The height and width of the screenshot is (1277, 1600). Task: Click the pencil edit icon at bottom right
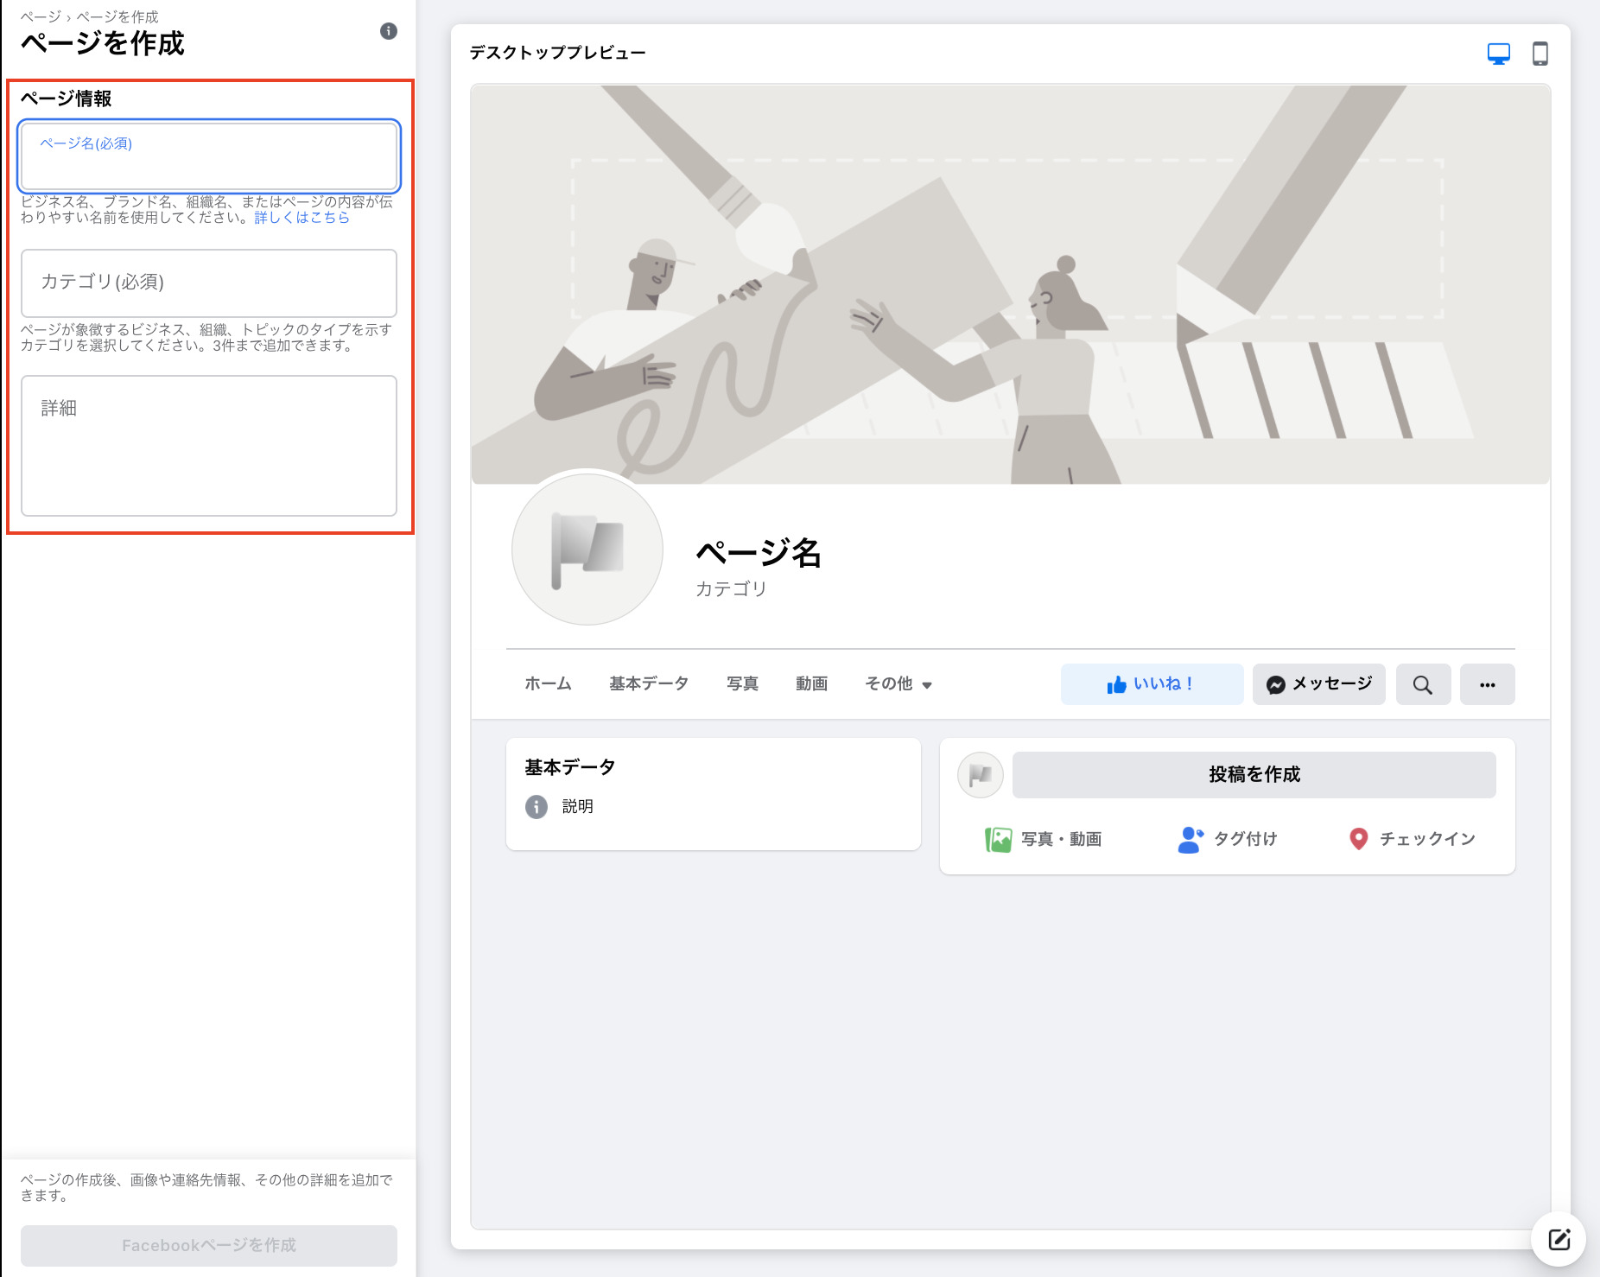(1559, 1240)
